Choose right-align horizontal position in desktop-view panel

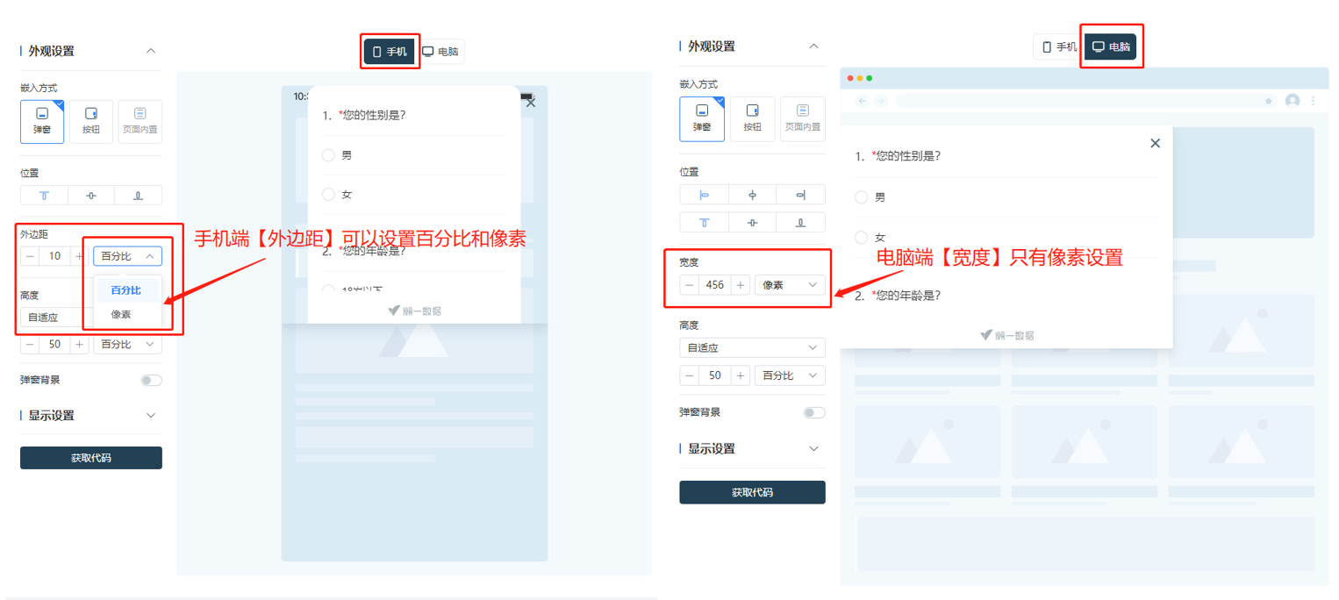pos(801,195)
